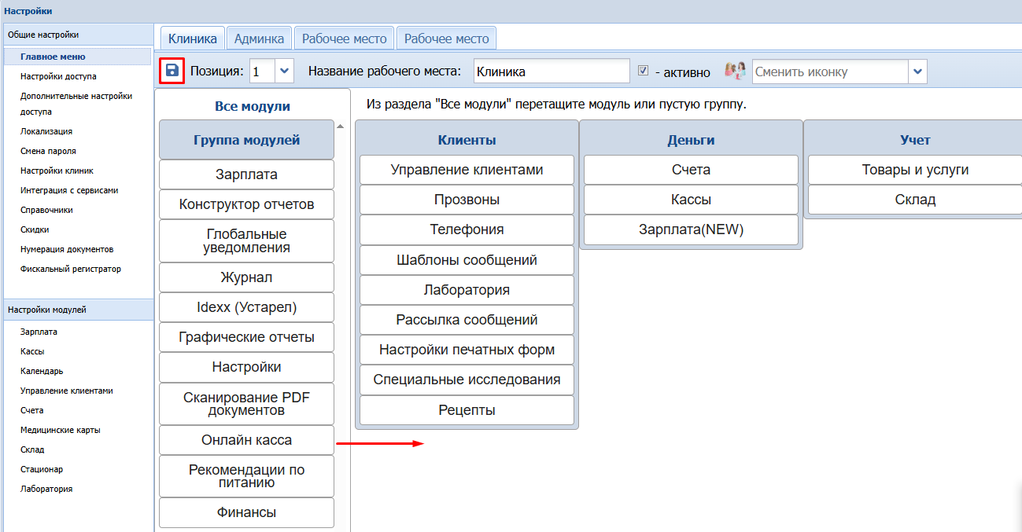The width and height of the screenshot is (1022, 532).
Task: Click 'Зарплата(NEW)' in Деньги group
Action: pyautogui.click(x=691, y=229)
